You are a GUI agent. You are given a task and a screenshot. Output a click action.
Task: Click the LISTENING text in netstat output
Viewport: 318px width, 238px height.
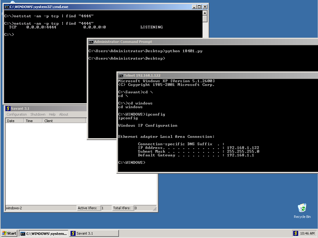point(151,27)
